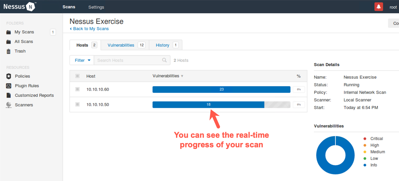Click the Nessus logo
Viewport: 399px width, 181px height.
coord(20,7)
